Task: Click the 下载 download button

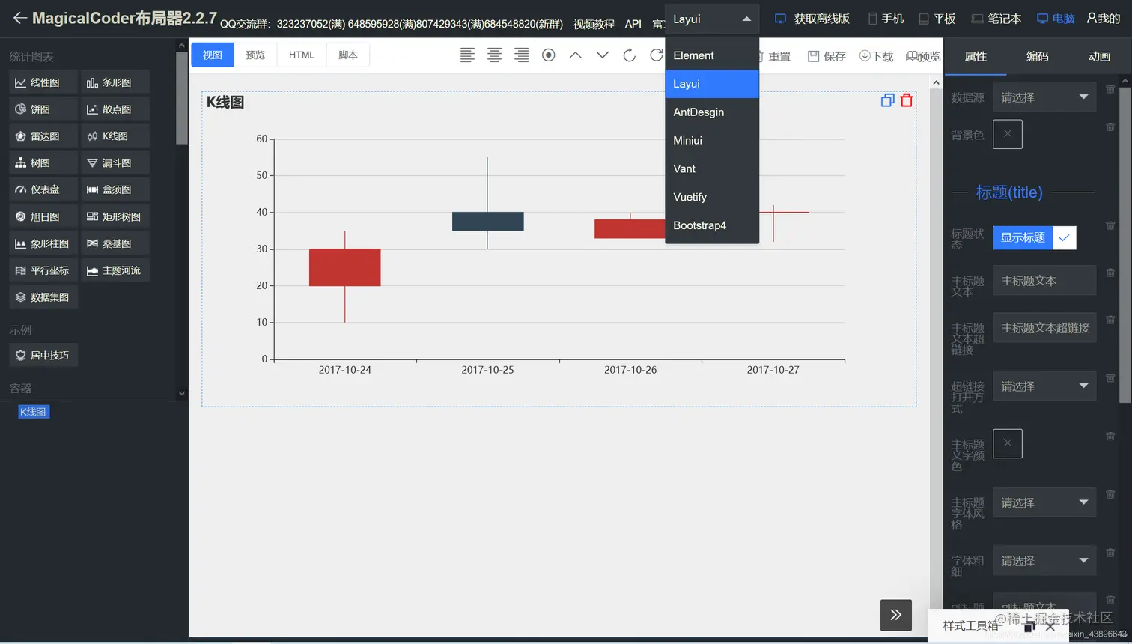Action: tap(876, 56)
